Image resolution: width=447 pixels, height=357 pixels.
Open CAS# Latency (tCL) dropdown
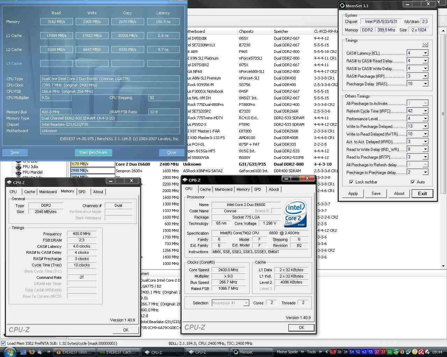point(425,53)
